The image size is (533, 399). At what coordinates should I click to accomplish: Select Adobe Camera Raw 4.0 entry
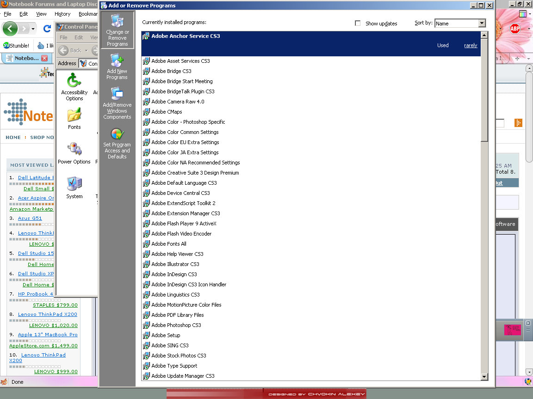point(178,102)
